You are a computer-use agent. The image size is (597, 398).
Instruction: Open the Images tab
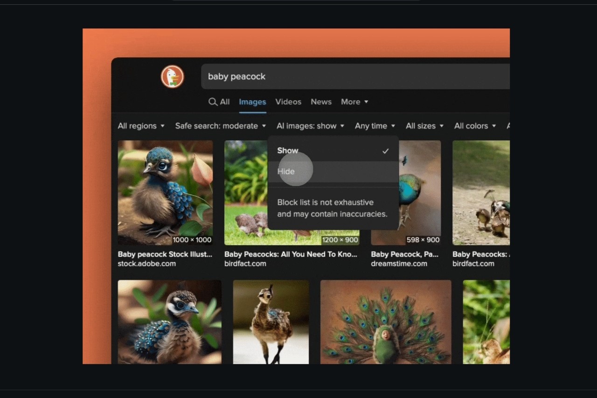[252, 102]
